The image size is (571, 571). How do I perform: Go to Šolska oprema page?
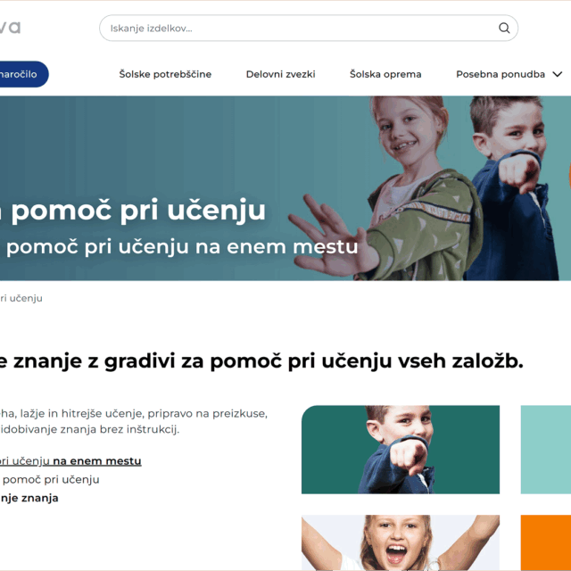point(385,74)
